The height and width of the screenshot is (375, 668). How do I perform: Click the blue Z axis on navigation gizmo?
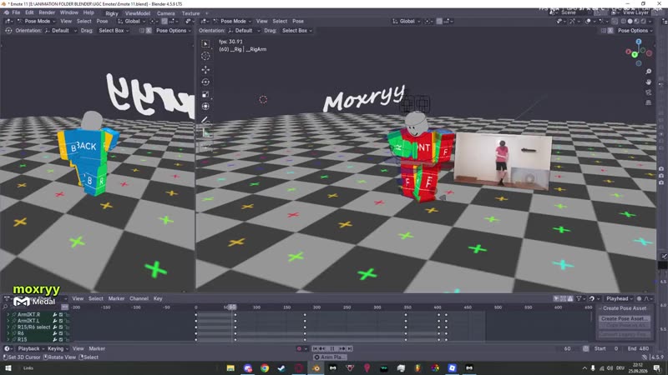click(x=639, y=42)
